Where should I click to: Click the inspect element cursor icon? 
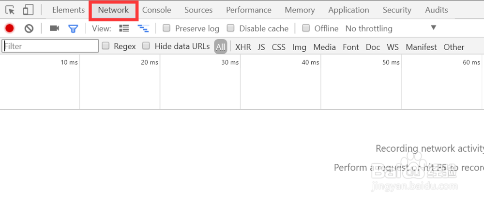coord(10,10)
